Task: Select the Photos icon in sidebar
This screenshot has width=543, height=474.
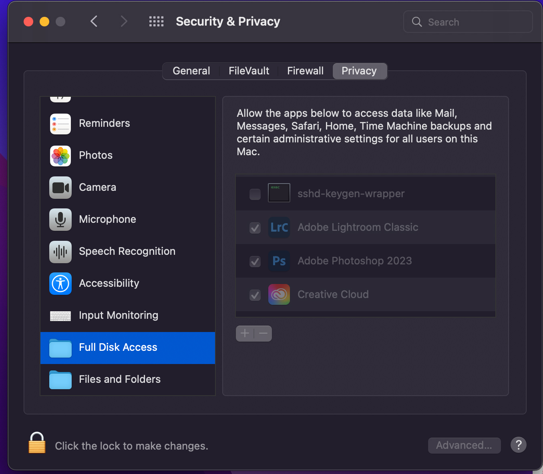Action: click(60, 156)
